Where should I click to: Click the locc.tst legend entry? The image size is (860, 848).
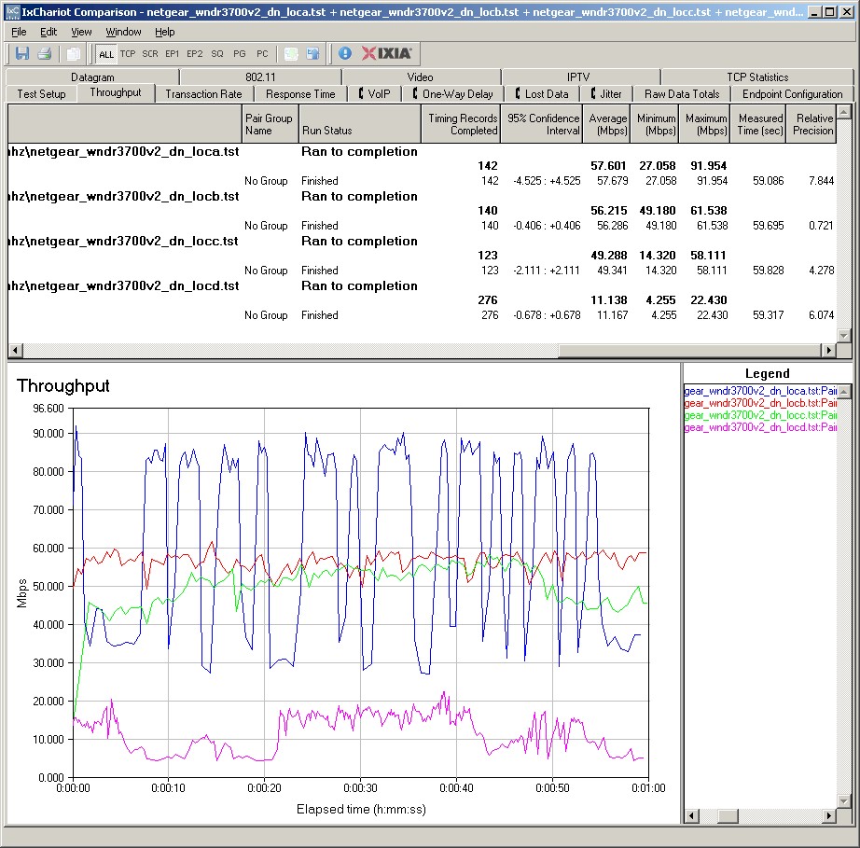[760, 415]
